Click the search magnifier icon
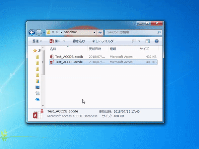 click(x=159, y=33)
